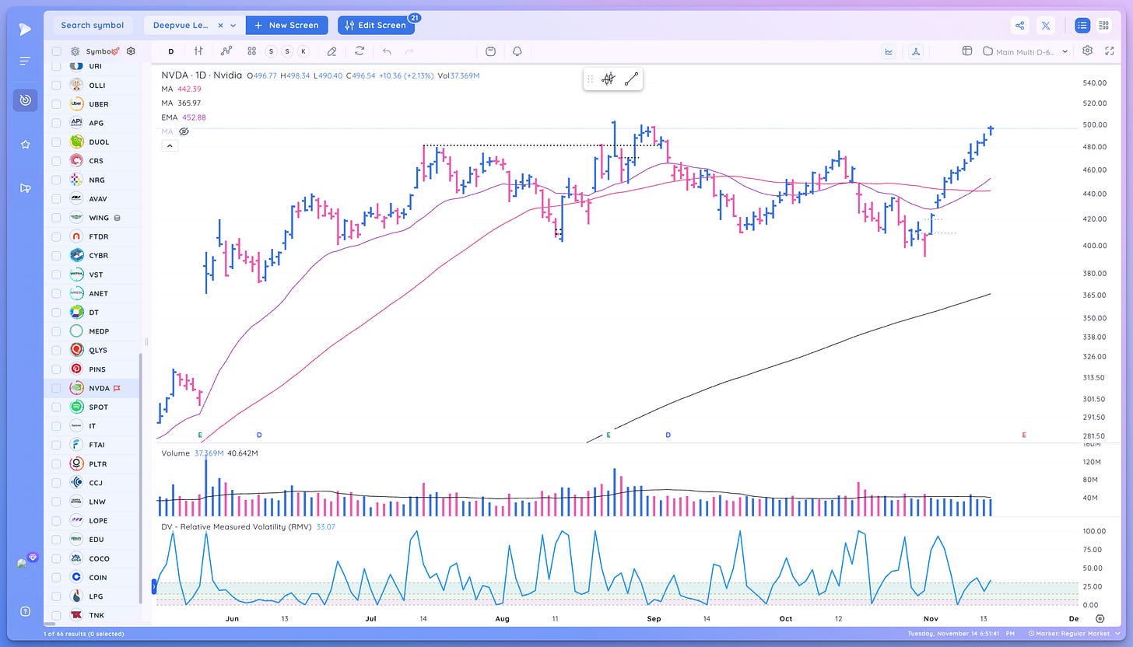Screen dimensions: 1133x647
Task: Check the PLTR row checkbox
Action: click(x=56, y=464)
